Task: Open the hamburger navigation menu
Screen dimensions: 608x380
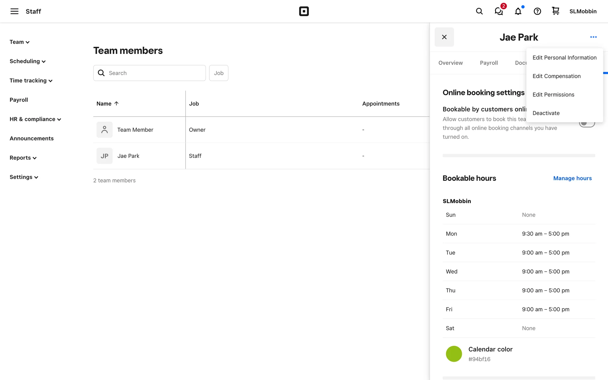Action: pos(14,11)
